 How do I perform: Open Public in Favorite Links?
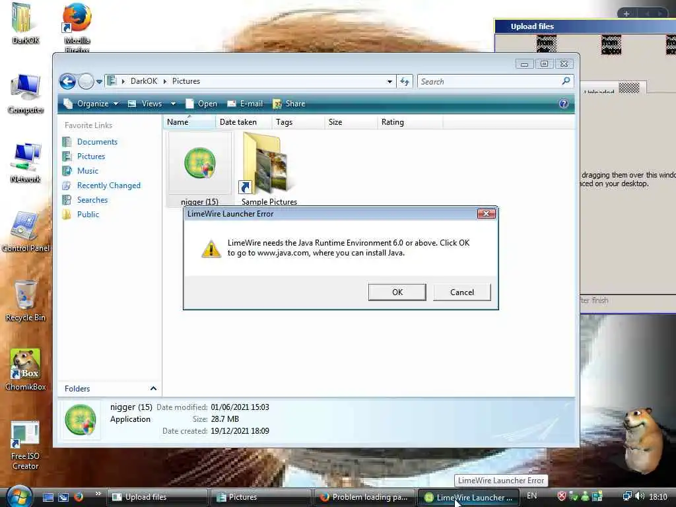click(x=88, y=215)
